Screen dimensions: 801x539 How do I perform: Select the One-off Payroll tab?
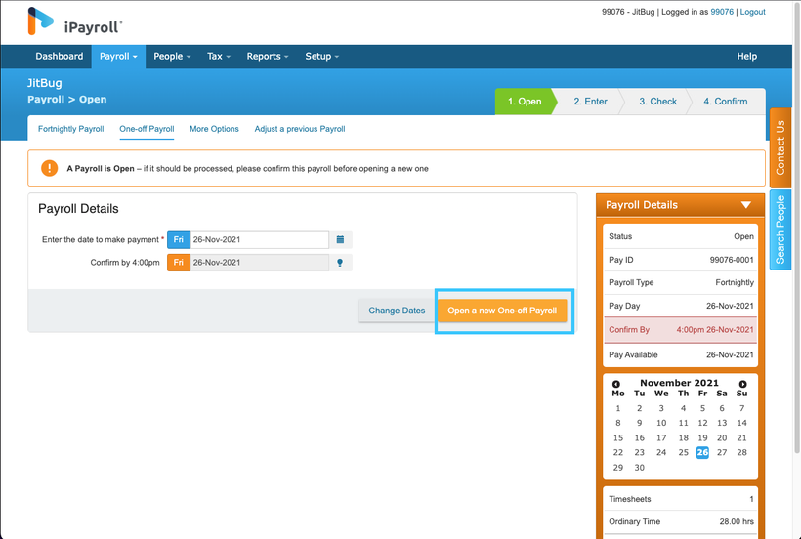[x=147, y=129]
